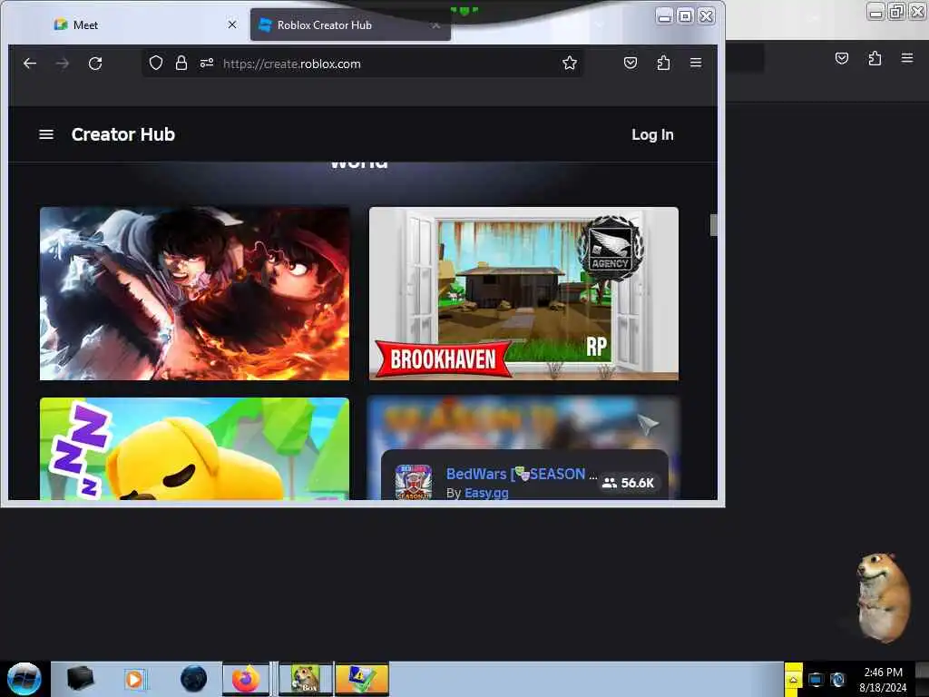Click the hamster desktop gadget
Viewport: 929px width, 697px height.
(882, 597)
